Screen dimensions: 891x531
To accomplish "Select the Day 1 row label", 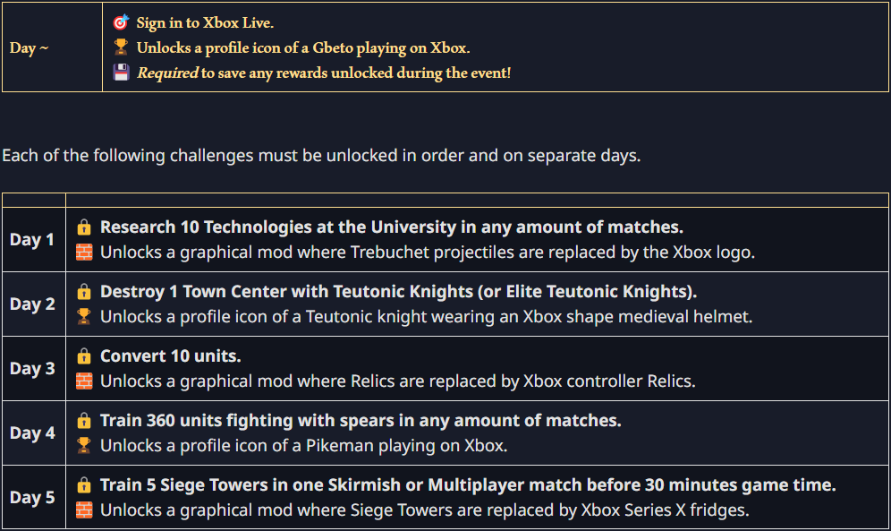I will click(32, 239).
